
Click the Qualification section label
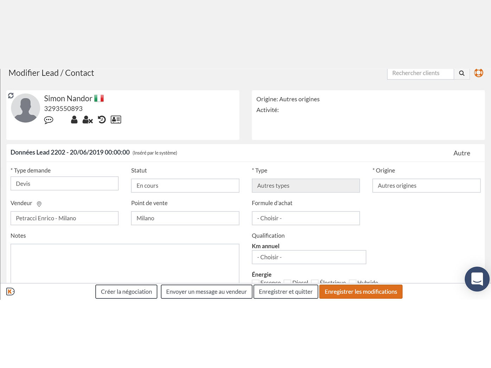tap(268, 236)
